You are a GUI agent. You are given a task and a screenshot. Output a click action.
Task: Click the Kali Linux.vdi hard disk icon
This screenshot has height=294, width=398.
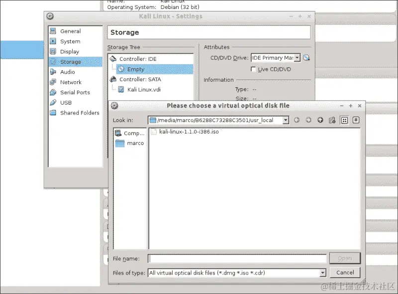point(121,90)
